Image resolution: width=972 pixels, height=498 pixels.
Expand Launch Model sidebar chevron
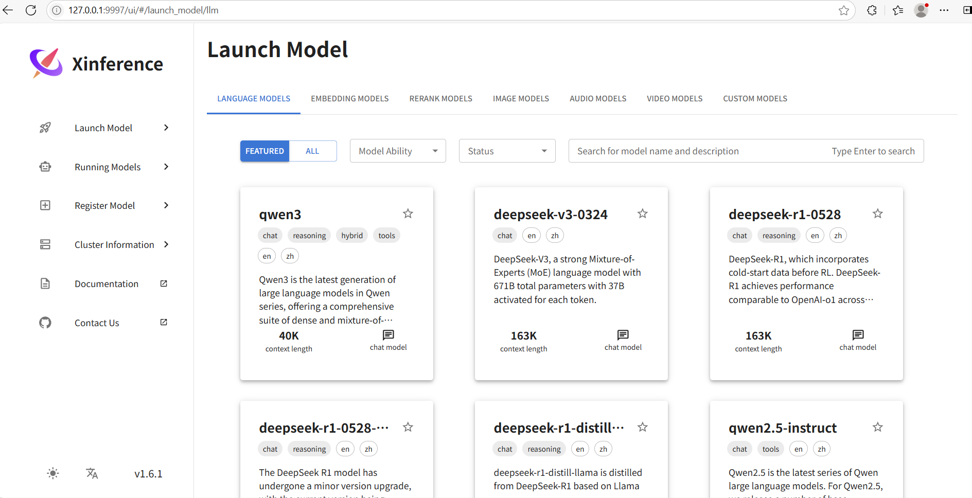point(166,128)
